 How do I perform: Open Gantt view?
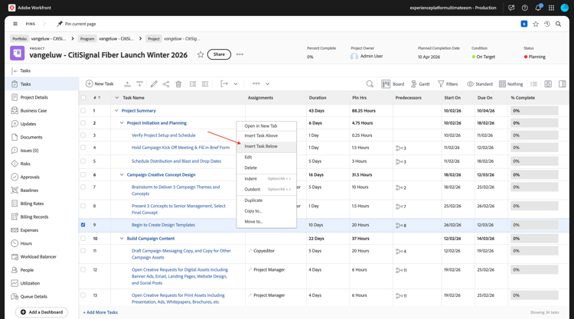420,84
